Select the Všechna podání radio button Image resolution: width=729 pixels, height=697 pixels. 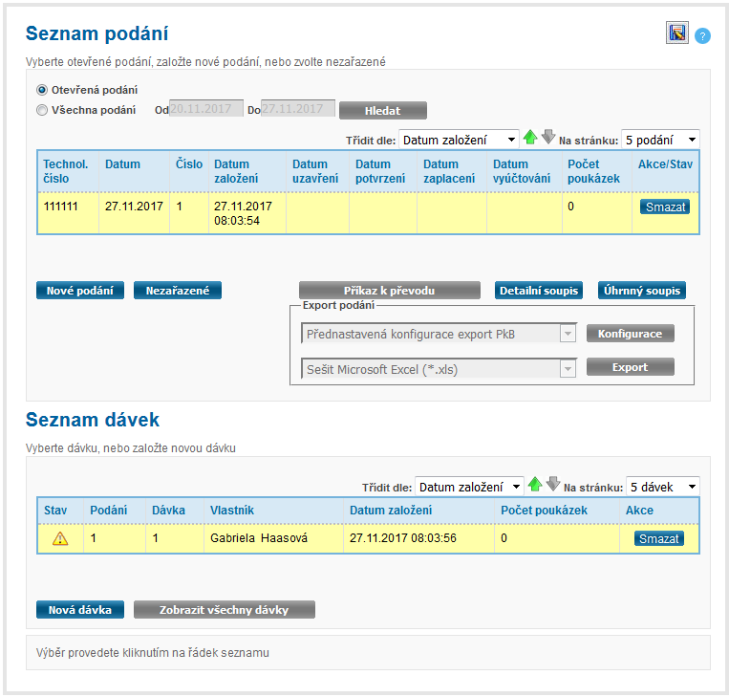pyautogui.click(x=41, y=110)
